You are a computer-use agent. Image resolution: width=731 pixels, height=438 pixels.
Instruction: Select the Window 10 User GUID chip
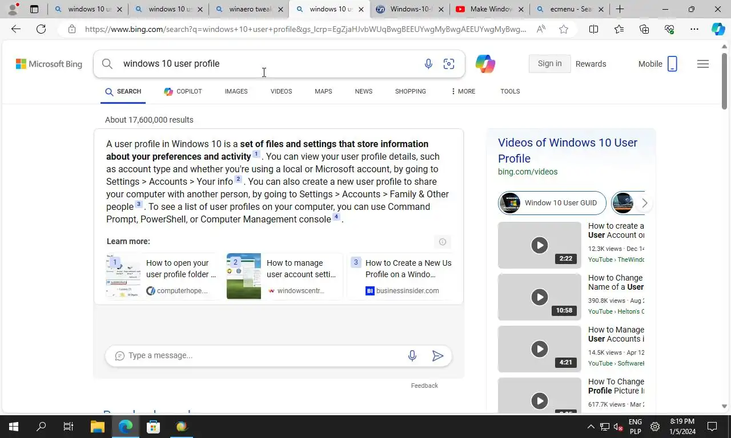coord(552,203)
